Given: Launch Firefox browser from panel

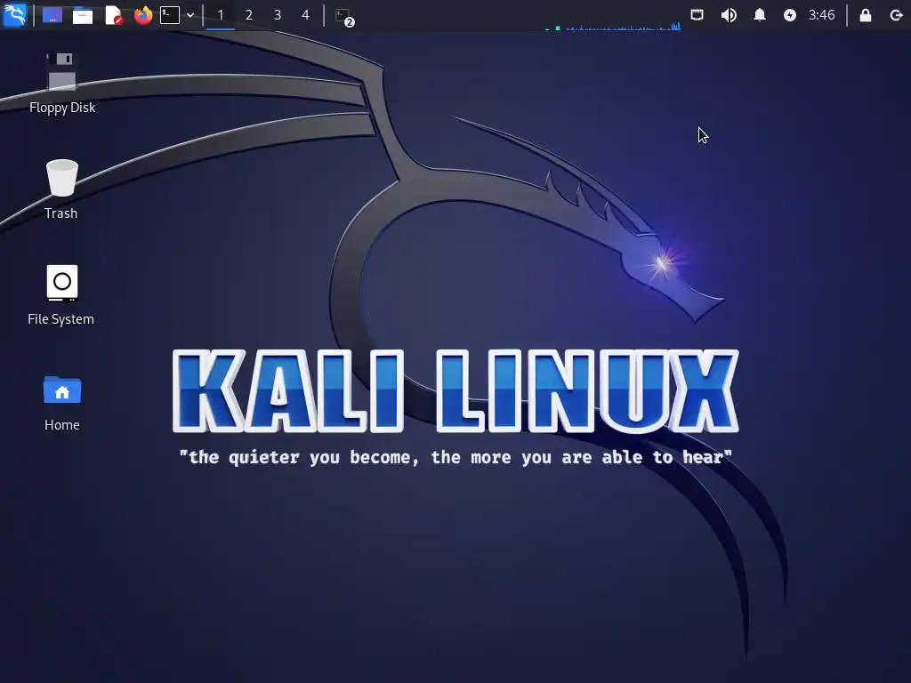Looking at the screenshot, I should [143, 15].
